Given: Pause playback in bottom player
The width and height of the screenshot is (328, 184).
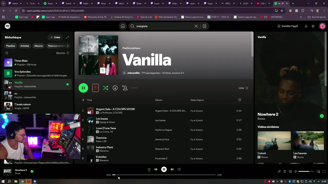Looking at the screenshot, I should click(x=164, y=169).
